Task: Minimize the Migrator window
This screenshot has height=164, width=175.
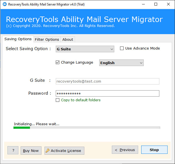Action: [143, 4]
